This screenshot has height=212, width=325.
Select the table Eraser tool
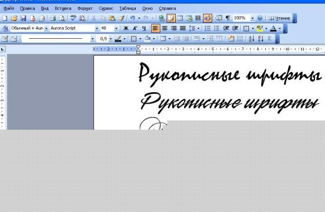pyautogui.click(x=14, y=39)
